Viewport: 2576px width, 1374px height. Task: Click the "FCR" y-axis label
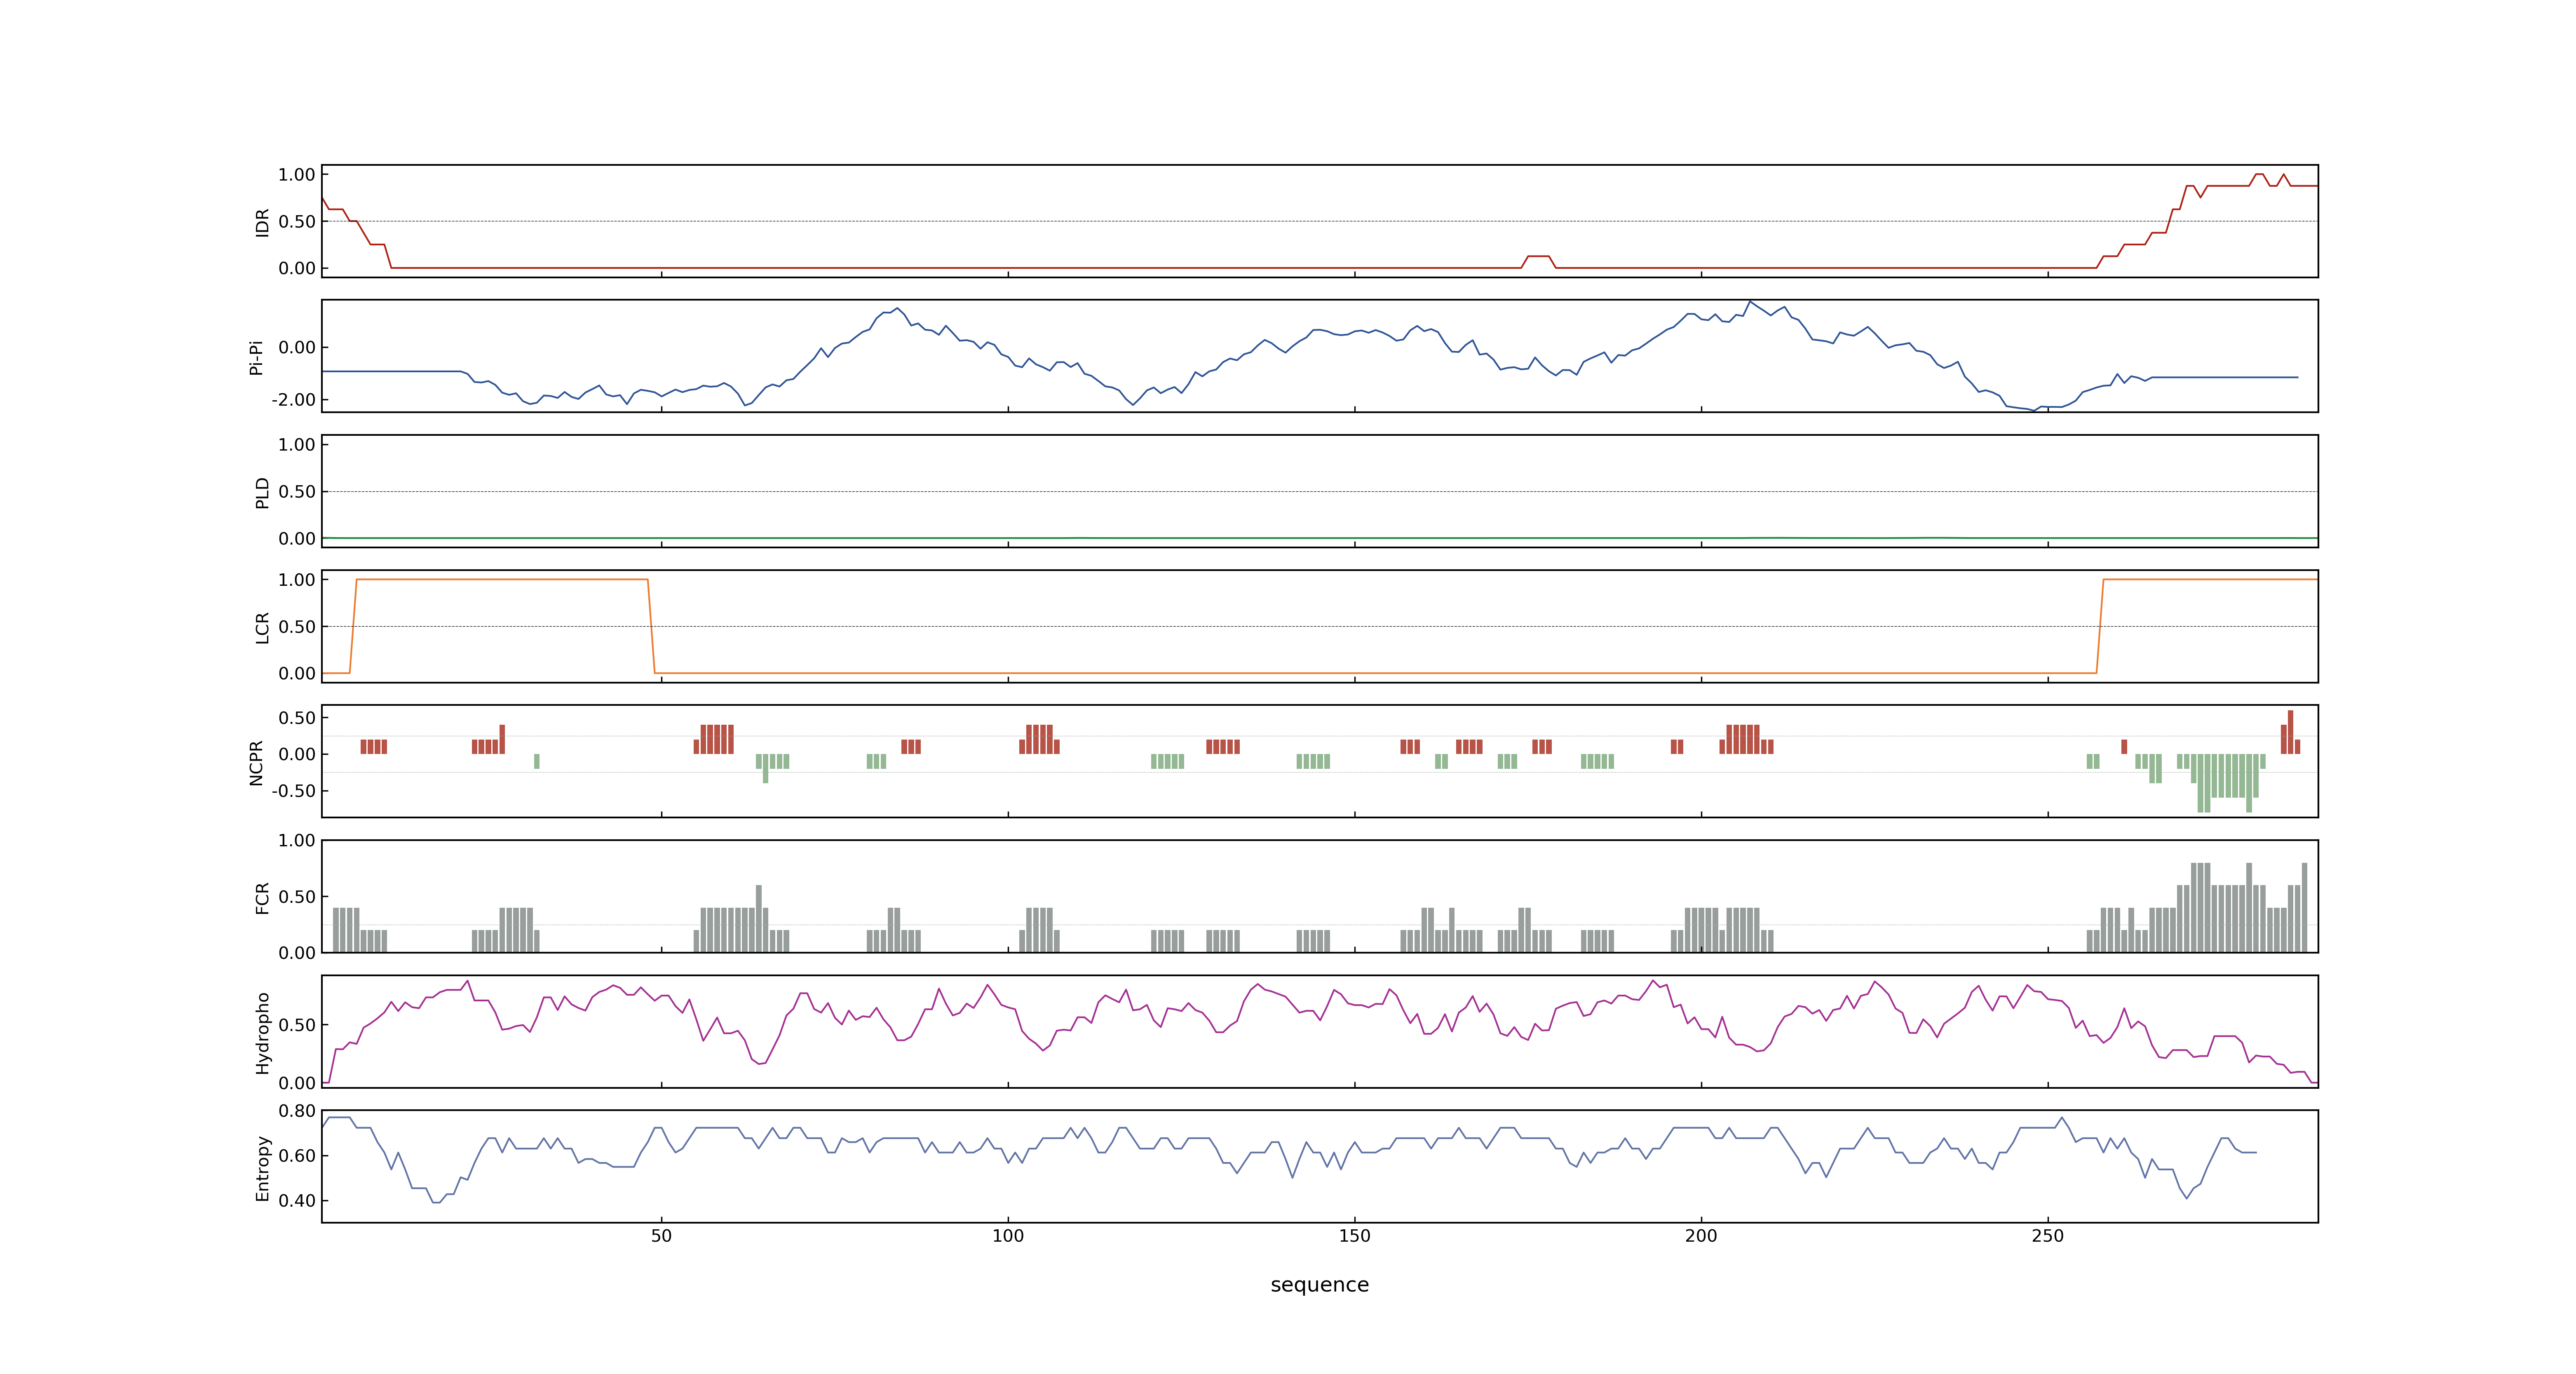(x=262, y=898)
